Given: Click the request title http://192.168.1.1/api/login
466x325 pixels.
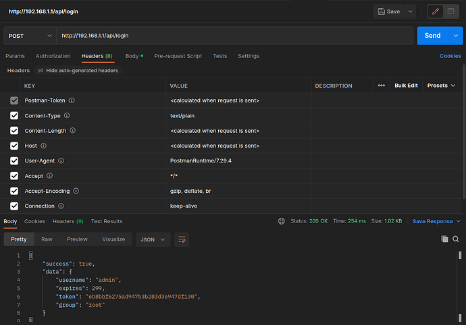Looking at the screenshot, I should click(x=43, y=11).
